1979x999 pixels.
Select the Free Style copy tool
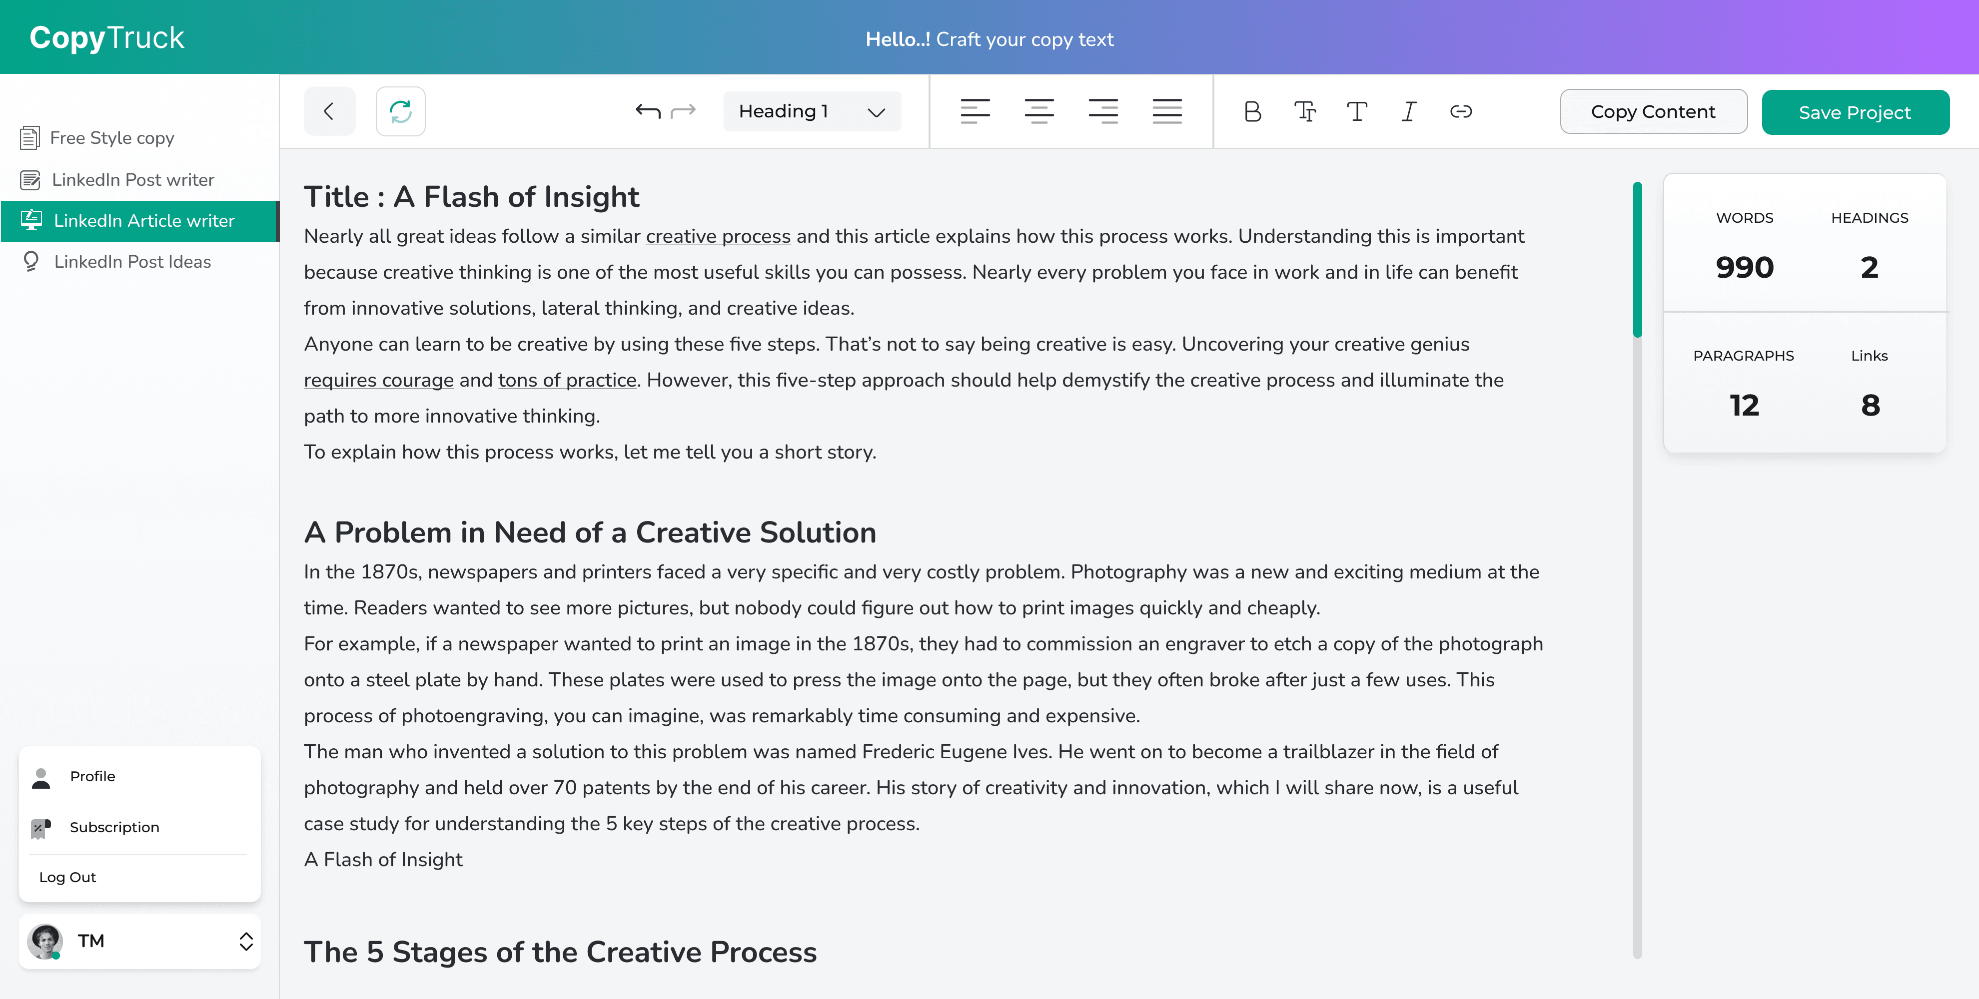pos(111,138)
